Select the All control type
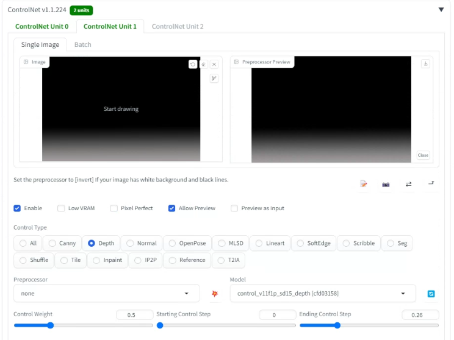 (28, 243)
